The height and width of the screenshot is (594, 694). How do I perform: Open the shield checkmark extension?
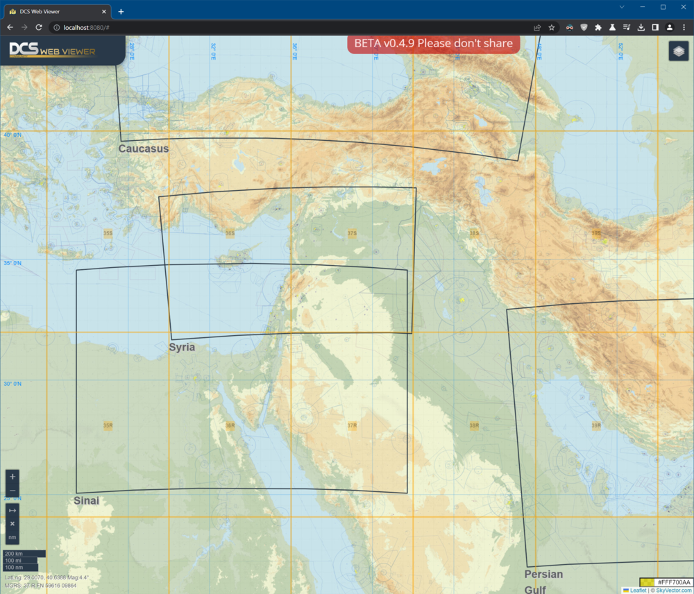click(x=584, y=28)
